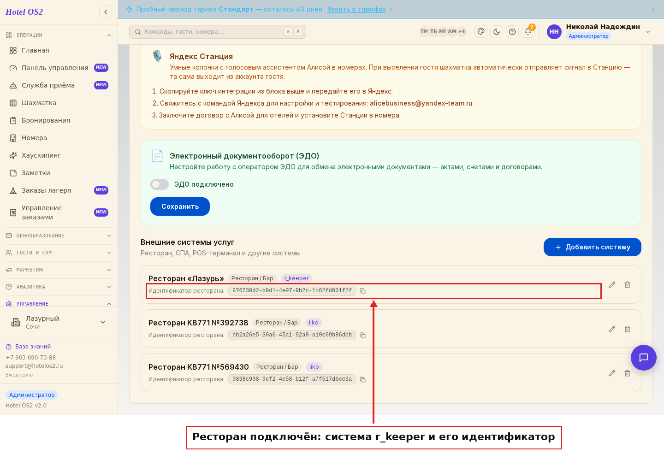Open Номера in sidebar

(x=59, y=138)
